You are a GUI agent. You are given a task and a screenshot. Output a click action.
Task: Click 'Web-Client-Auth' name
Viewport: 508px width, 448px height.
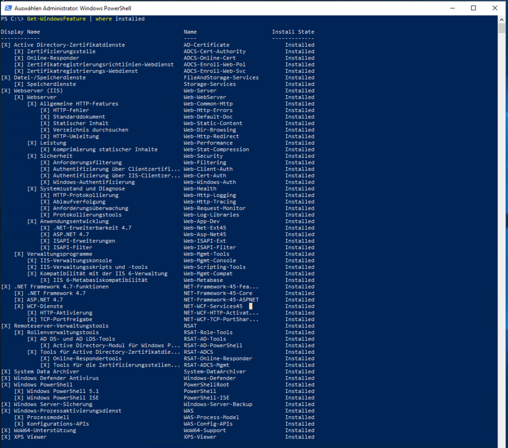pyautogui.click(x=208, y=169)
